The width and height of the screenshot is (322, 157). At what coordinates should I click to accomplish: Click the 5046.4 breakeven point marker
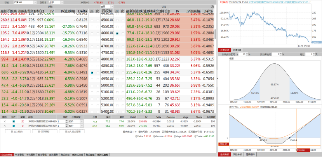click(x=289, y=138)
